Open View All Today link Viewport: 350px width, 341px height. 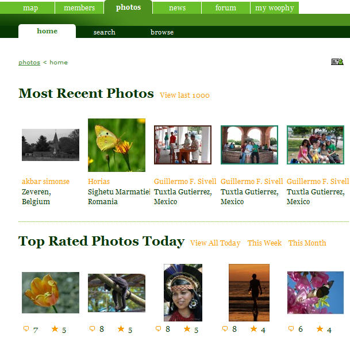tap(215, 243)
